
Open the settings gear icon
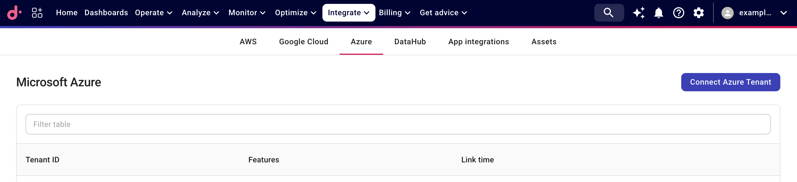[x=698, y=13]
